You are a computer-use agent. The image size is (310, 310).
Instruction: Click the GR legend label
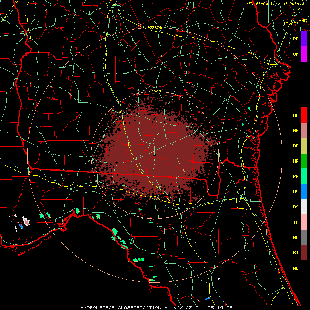[x=296, y=131]
